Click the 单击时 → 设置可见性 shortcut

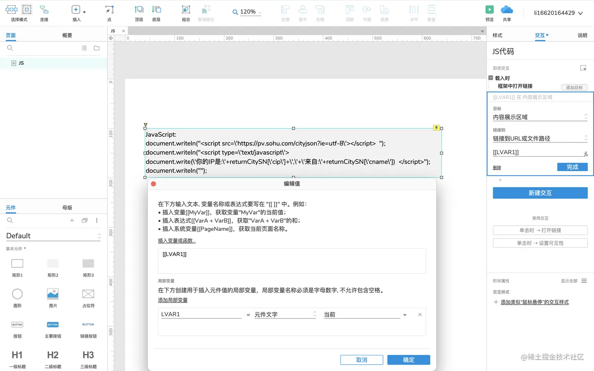pos(540,243)
